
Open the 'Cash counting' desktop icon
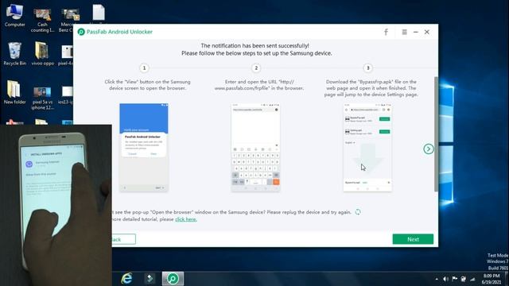42,20
